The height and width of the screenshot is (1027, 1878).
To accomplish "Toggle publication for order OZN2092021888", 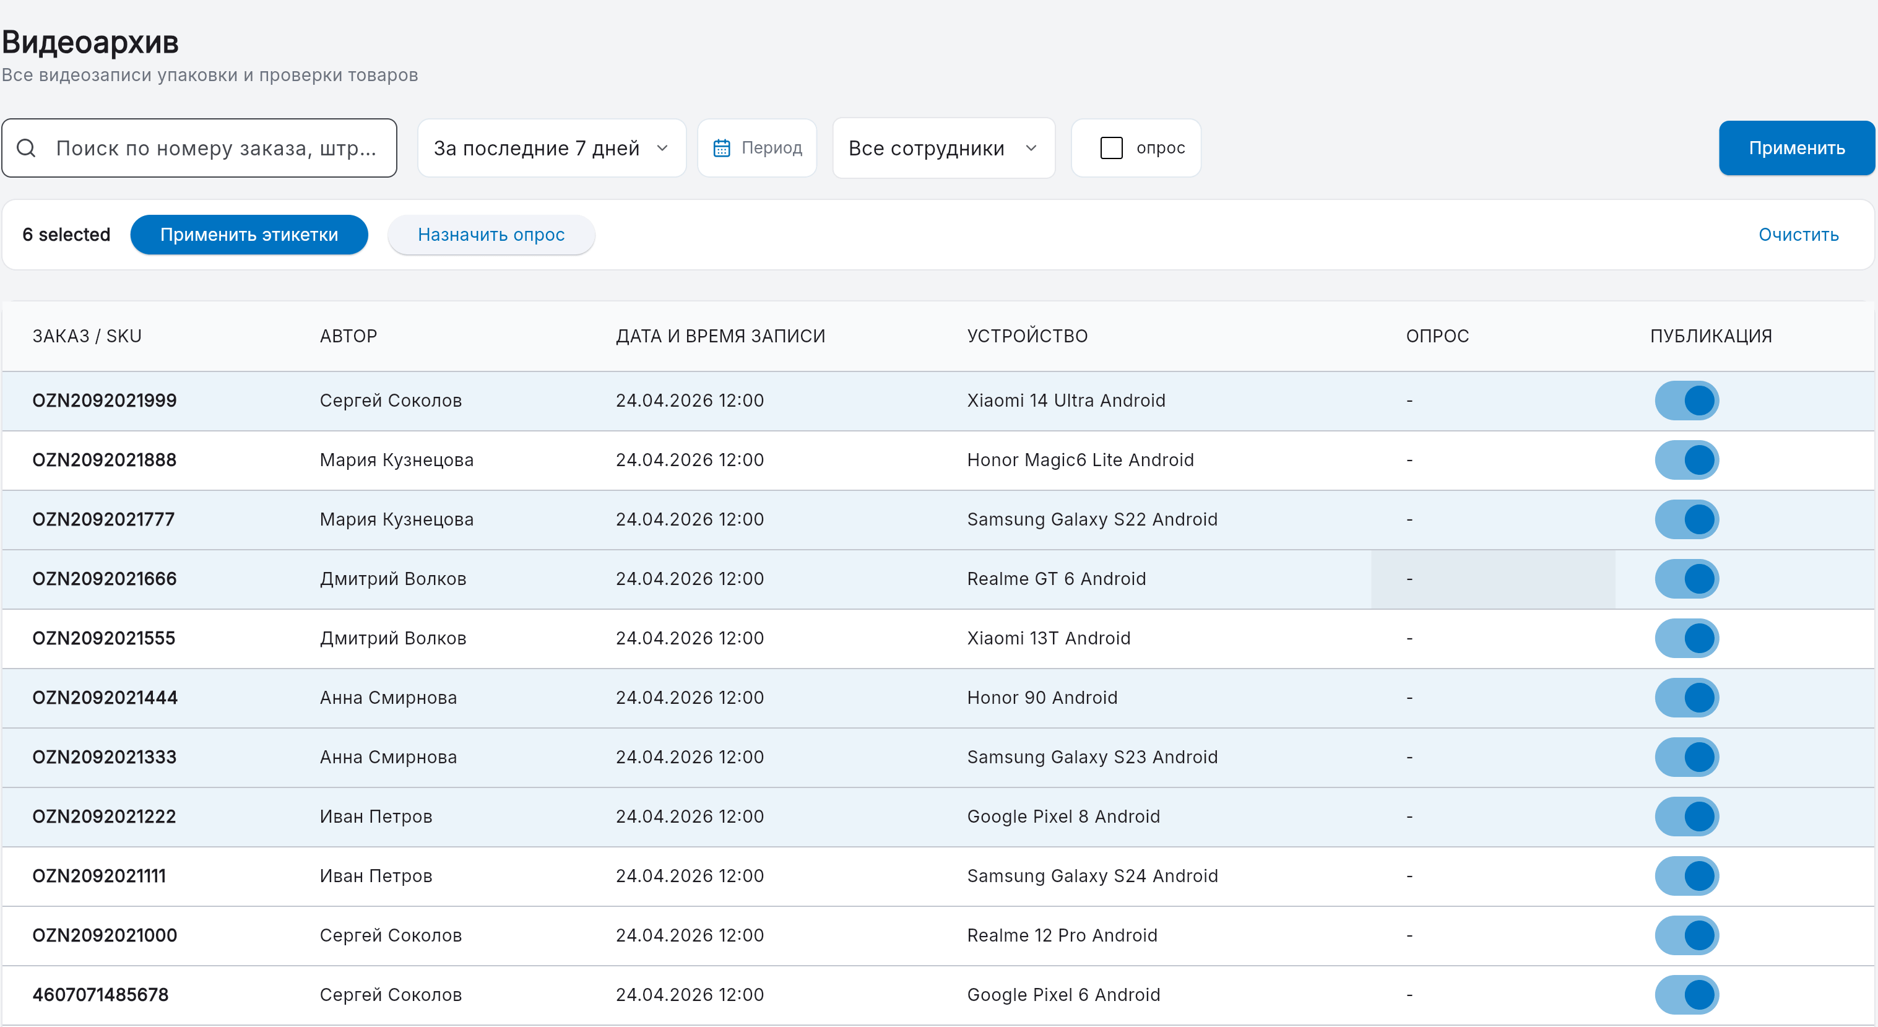I will point(1686,460).
